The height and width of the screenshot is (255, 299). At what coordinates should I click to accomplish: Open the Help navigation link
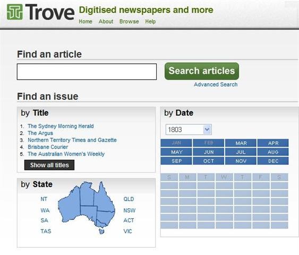tap(150, 21)
